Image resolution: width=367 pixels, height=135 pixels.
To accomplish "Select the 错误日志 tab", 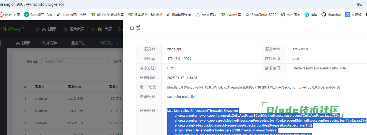I will (106, 43).
